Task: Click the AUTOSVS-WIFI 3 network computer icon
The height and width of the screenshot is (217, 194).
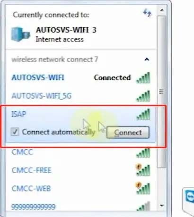Action: 20,34
